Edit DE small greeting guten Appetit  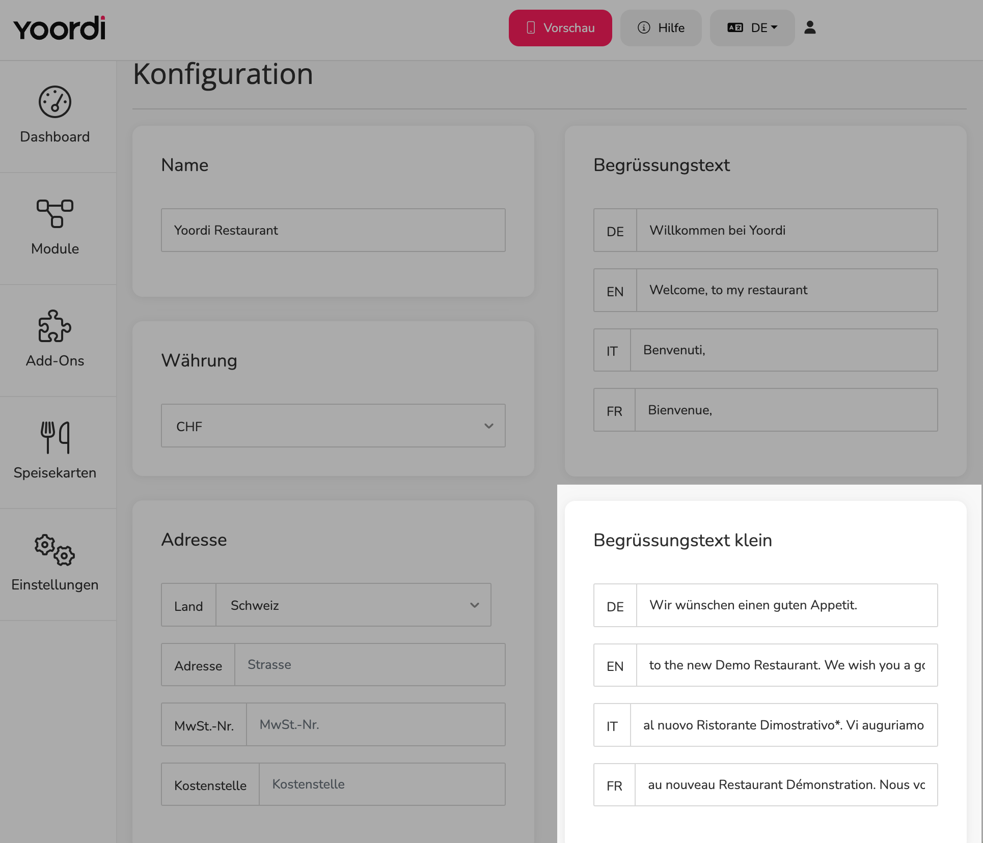coord(787,605)
